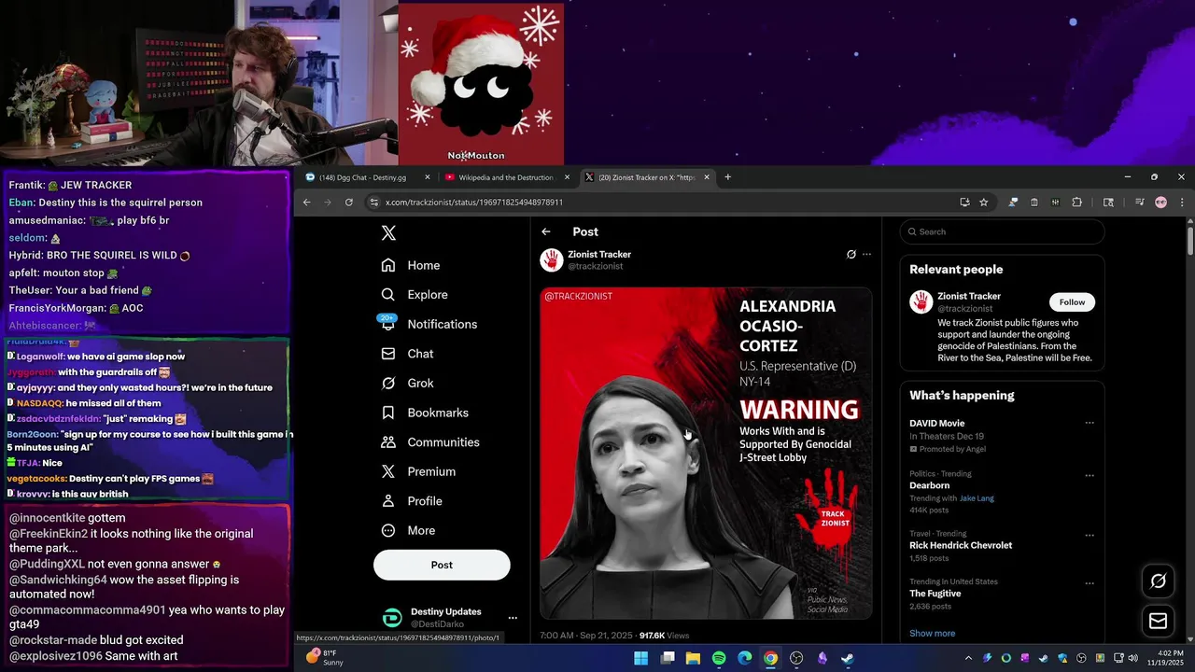
Task: Open the Zionist Tracker profile avatar in the post
Action: coord(551,260)
